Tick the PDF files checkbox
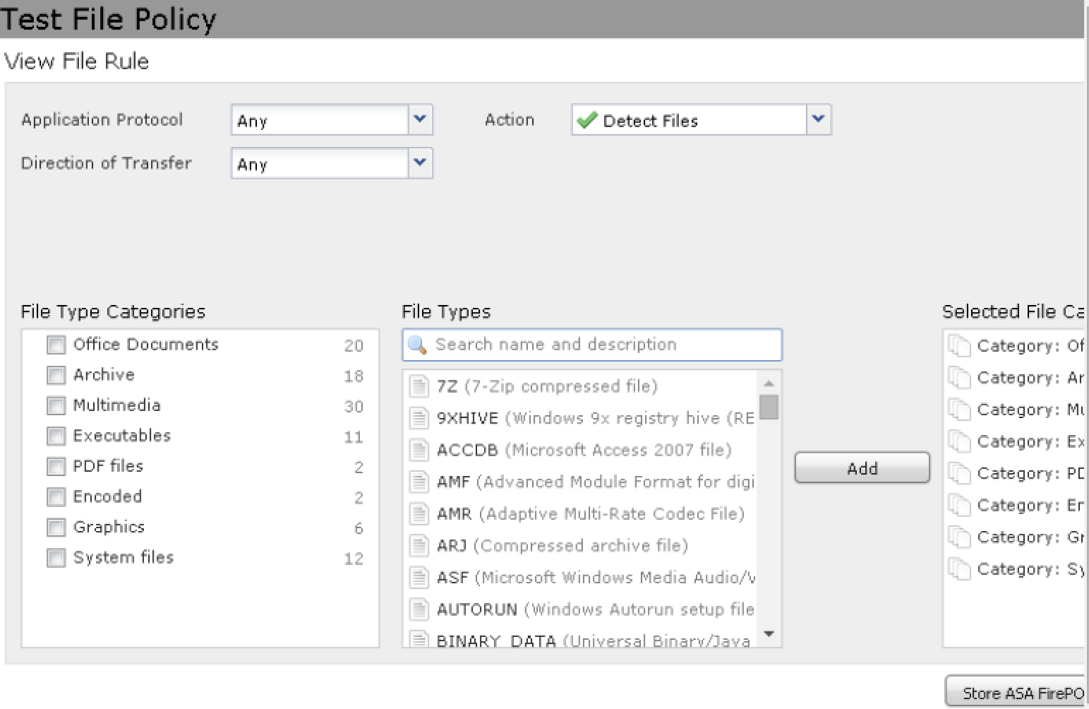1089x709 pixels. [x=56, y=466]
